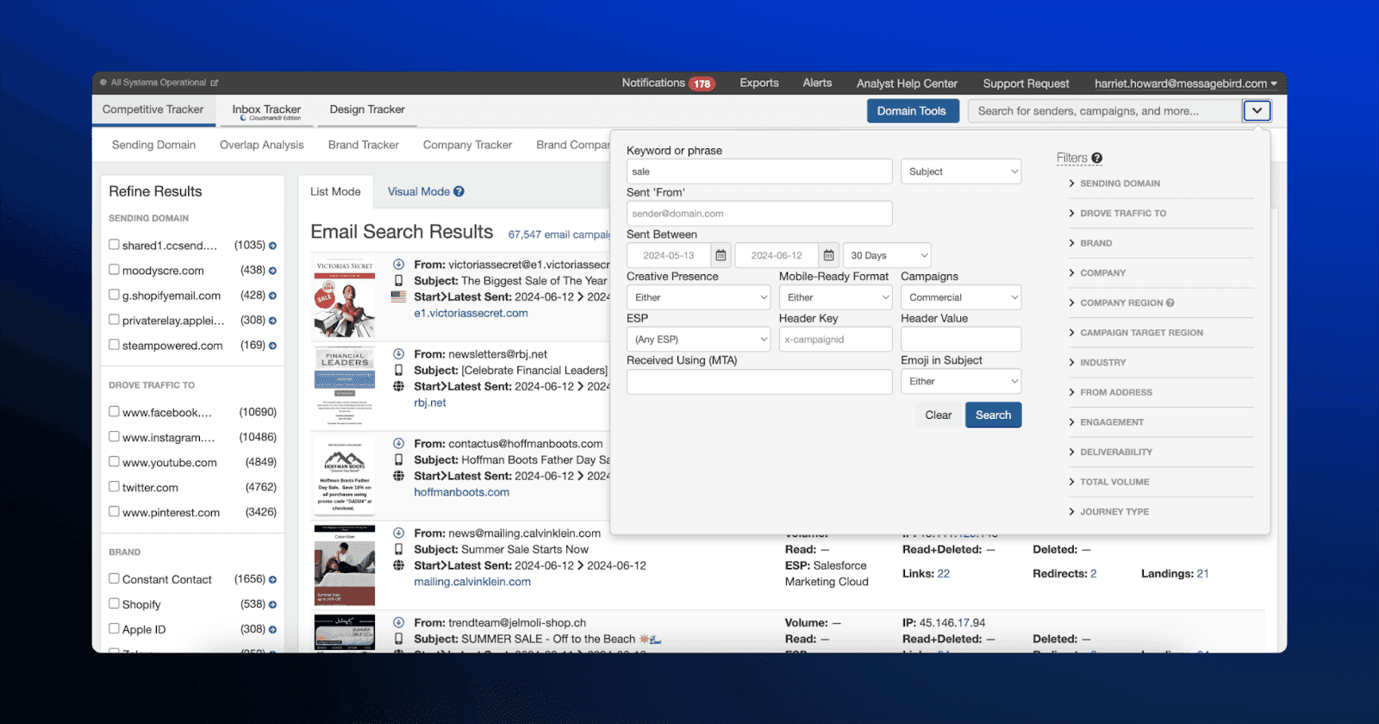
Task: Open the Notifications menu with 178 badge
Action: pyautogui.click(x=668, y=83)
